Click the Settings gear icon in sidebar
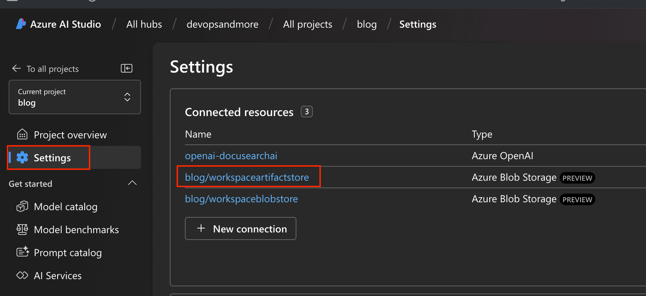Viewport: 646px width, 296px height. [x=22, y=157]
